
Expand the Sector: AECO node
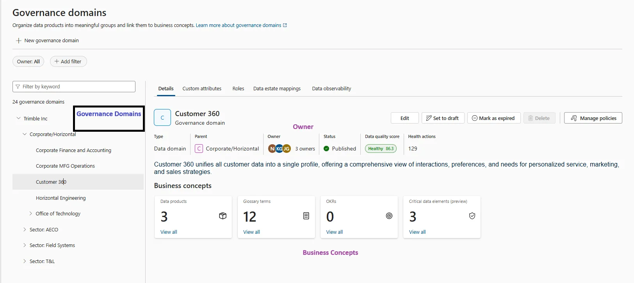(25, 229)
